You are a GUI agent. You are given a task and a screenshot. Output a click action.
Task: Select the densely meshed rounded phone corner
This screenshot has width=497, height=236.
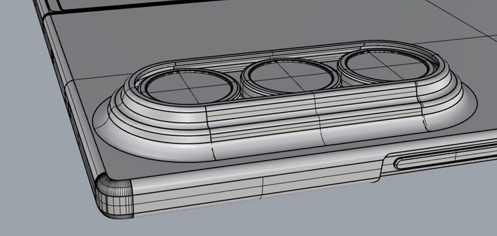pyautogui.click(x=114, y=196)
